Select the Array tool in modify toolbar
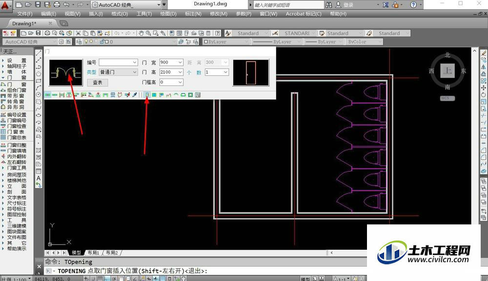This screenshot has width=488, height=281. [483, 81]
